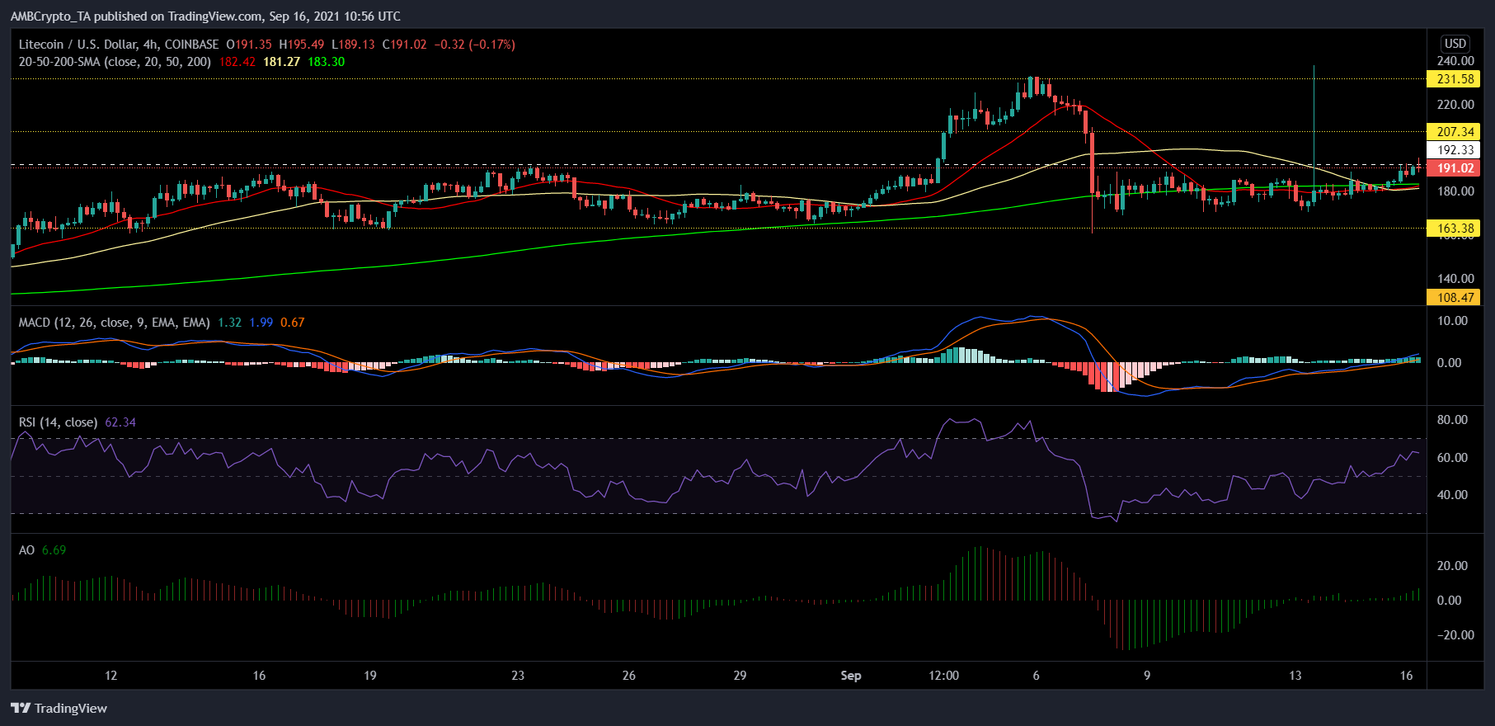Click the 108.47 price level label
The width and height of the screenshot is (1495, 726).
(1454, 298)
